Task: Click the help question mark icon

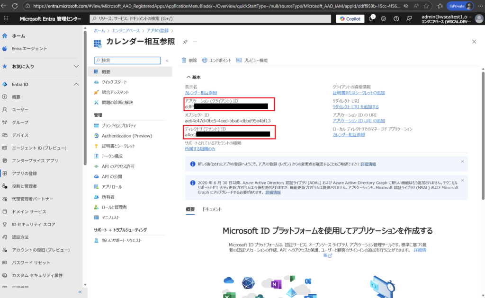Action: 396,18
